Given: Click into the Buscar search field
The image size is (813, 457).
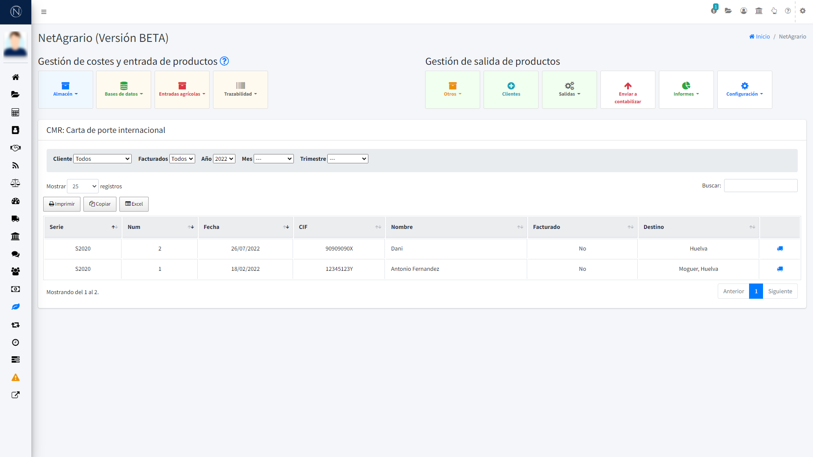Looking at the screenshot, I should (x=760, y=186).
